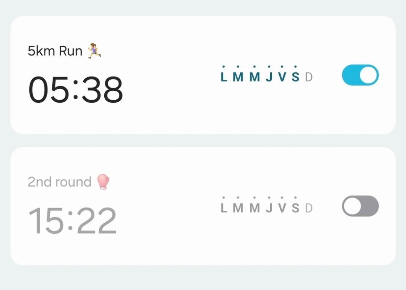Toggle day V on the 5km Run alarm
Screen dimensions: 406x290
[282, 77]
